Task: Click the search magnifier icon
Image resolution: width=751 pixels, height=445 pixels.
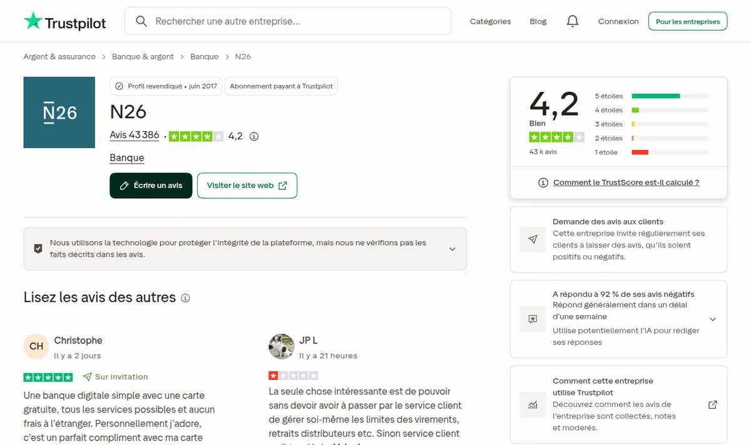Action: coord(141,21)
